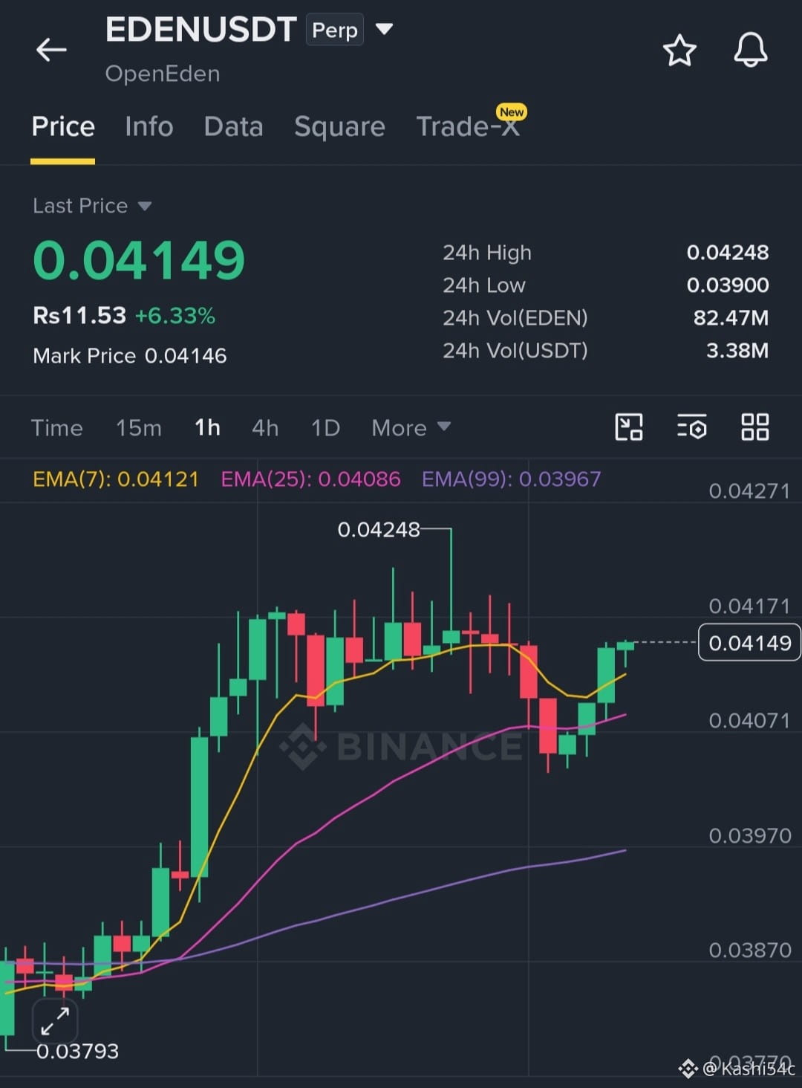Viewport: 802px width, 1088px height.
Task: Tap the 0.03970 price axis label
Action: click(x=749, y=835)
